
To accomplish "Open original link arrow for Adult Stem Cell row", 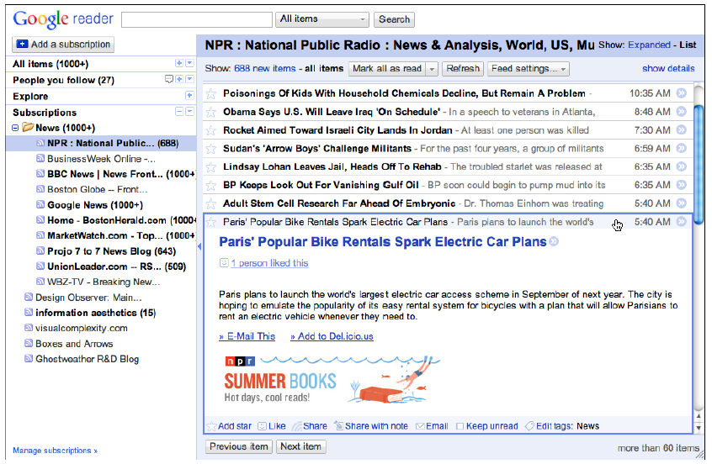I will coord(681,203).
